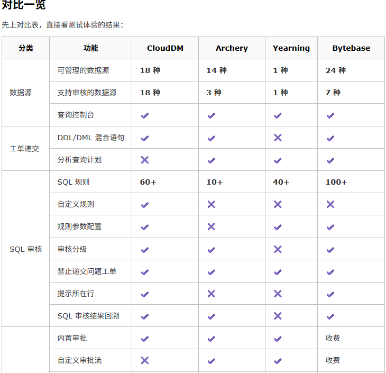Click Bytebase's 100+ SQL rules value
Viewport: 386px width, 373px height.
coord(336,182)
